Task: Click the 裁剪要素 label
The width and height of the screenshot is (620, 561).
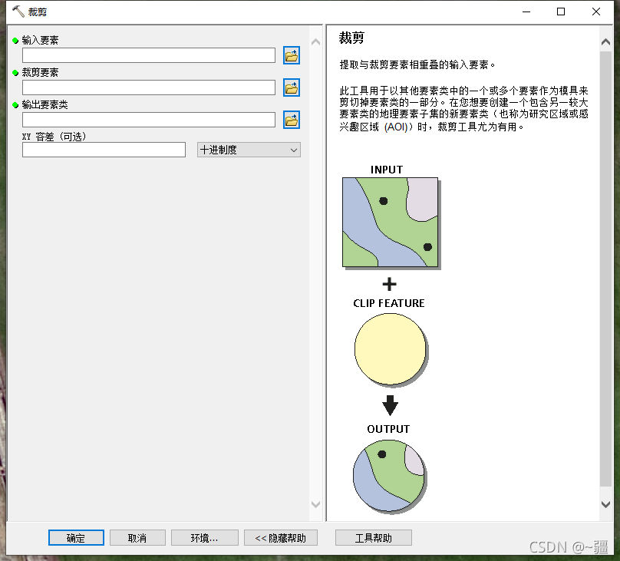Action: pos(40,72)
